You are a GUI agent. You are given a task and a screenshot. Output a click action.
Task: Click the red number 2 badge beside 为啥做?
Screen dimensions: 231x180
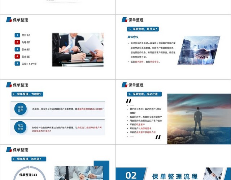coord(17,42)
